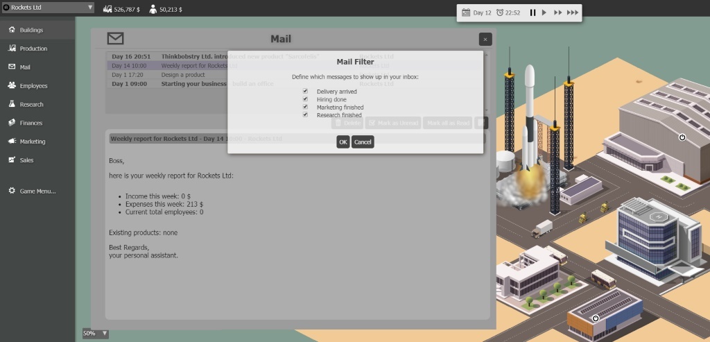Open the Finances section

click(x=37, y=123)
